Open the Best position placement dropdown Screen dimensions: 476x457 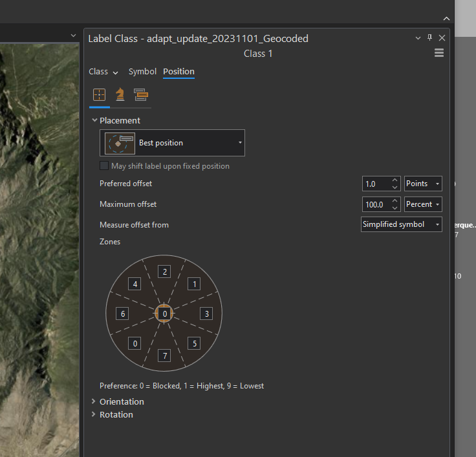tap(172, 143)
